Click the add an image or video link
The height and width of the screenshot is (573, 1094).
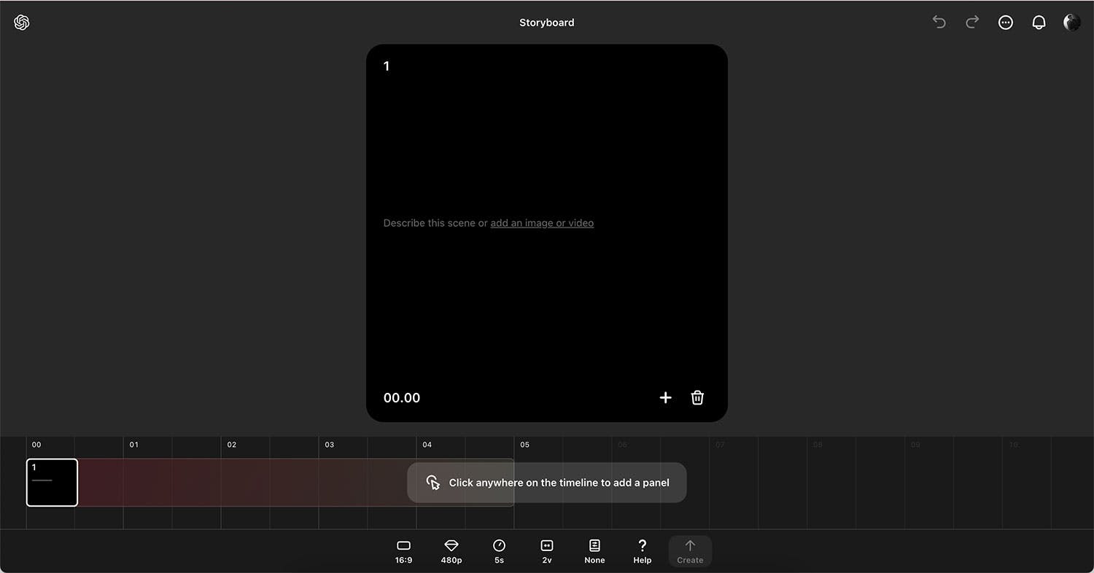542,223
